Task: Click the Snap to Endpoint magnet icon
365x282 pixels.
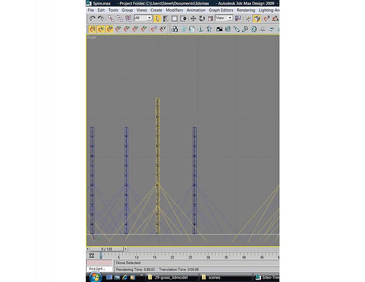Action: click(118, 29)
